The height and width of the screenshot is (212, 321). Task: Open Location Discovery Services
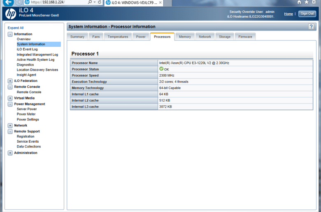point(37,70)
